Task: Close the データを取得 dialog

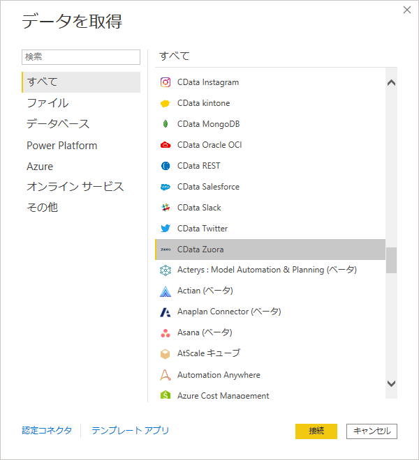Action: [407, 10]
